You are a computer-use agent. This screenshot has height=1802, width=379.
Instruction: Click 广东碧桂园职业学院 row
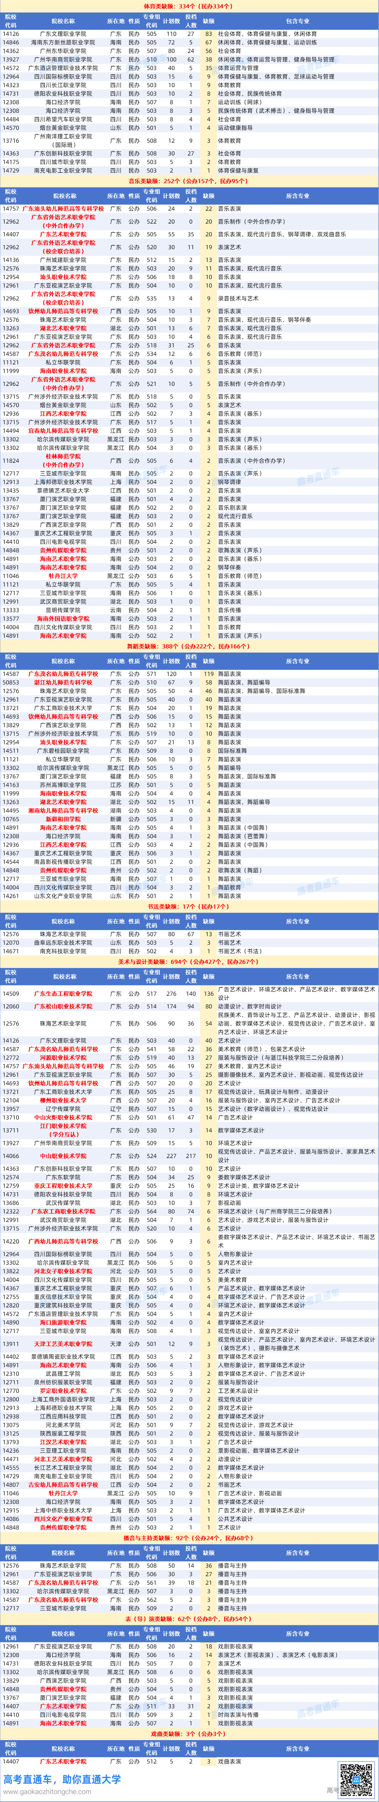click(189, 751)
